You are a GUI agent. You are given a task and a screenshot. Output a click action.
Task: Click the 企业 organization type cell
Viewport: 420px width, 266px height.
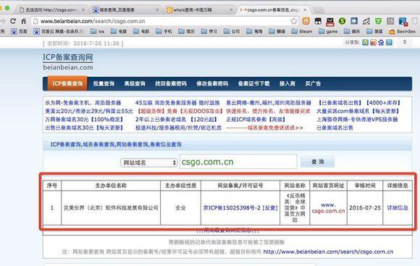coord(180,208)
